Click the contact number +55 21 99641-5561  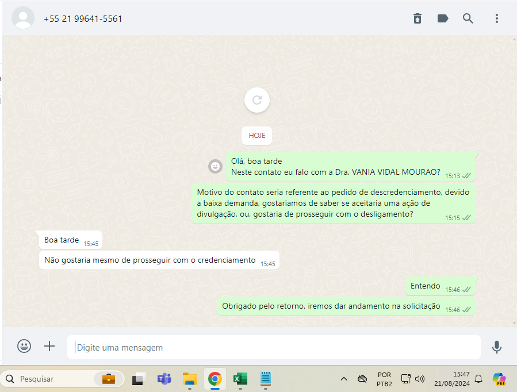pos(83,19)
